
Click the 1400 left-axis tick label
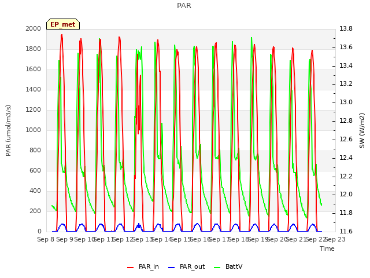point(34,89)
